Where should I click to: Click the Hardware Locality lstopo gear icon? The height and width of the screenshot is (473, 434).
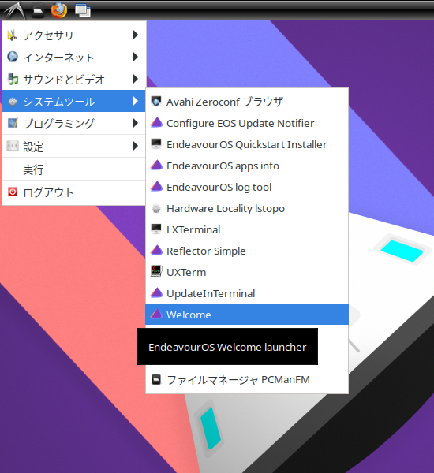pyautogui.click(x=156, y=208)
